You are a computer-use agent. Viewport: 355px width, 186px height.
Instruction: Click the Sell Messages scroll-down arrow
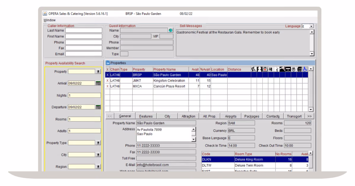(312, 54)
